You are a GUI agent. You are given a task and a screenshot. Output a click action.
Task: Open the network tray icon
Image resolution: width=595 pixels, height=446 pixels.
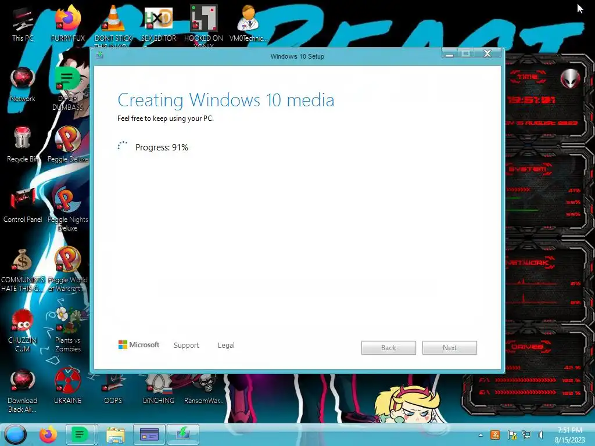(x=526, y=435)
